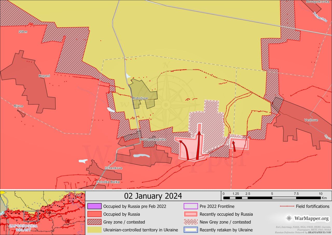Click the Recently occupied by Russia swatch
This screenshot has height=235, width=332.
(191, 214)
